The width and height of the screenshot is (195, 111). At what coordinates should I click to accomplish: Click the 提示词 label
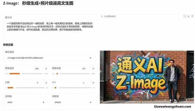click(x=8, y=18)
